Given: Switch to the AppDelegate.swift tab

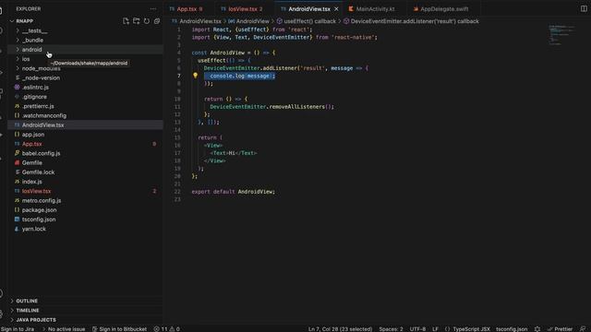Looking at the screenshot, I should pyautogui.click(x=444, y=8).
